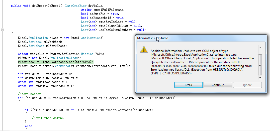270x131 pixels.
Task: Click the warning triangle icon
Action: tap(144, 49)
